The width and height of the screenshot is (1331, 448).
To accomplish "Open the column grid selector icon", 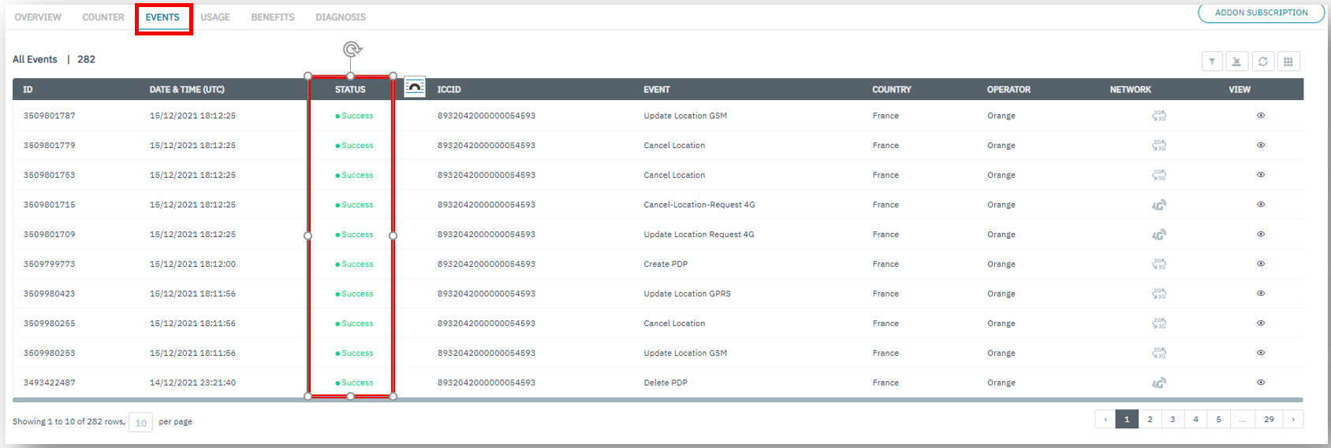I will click(x=1288, y=61).
